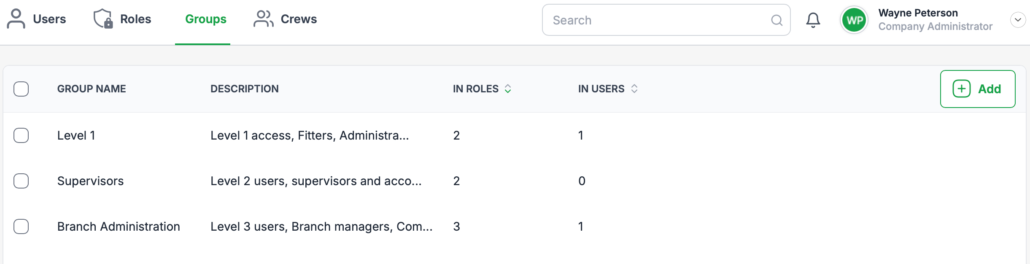The image size is (1030, 264).
Task: Expand the user account dropdown chevron
Action: [1017, 20]
